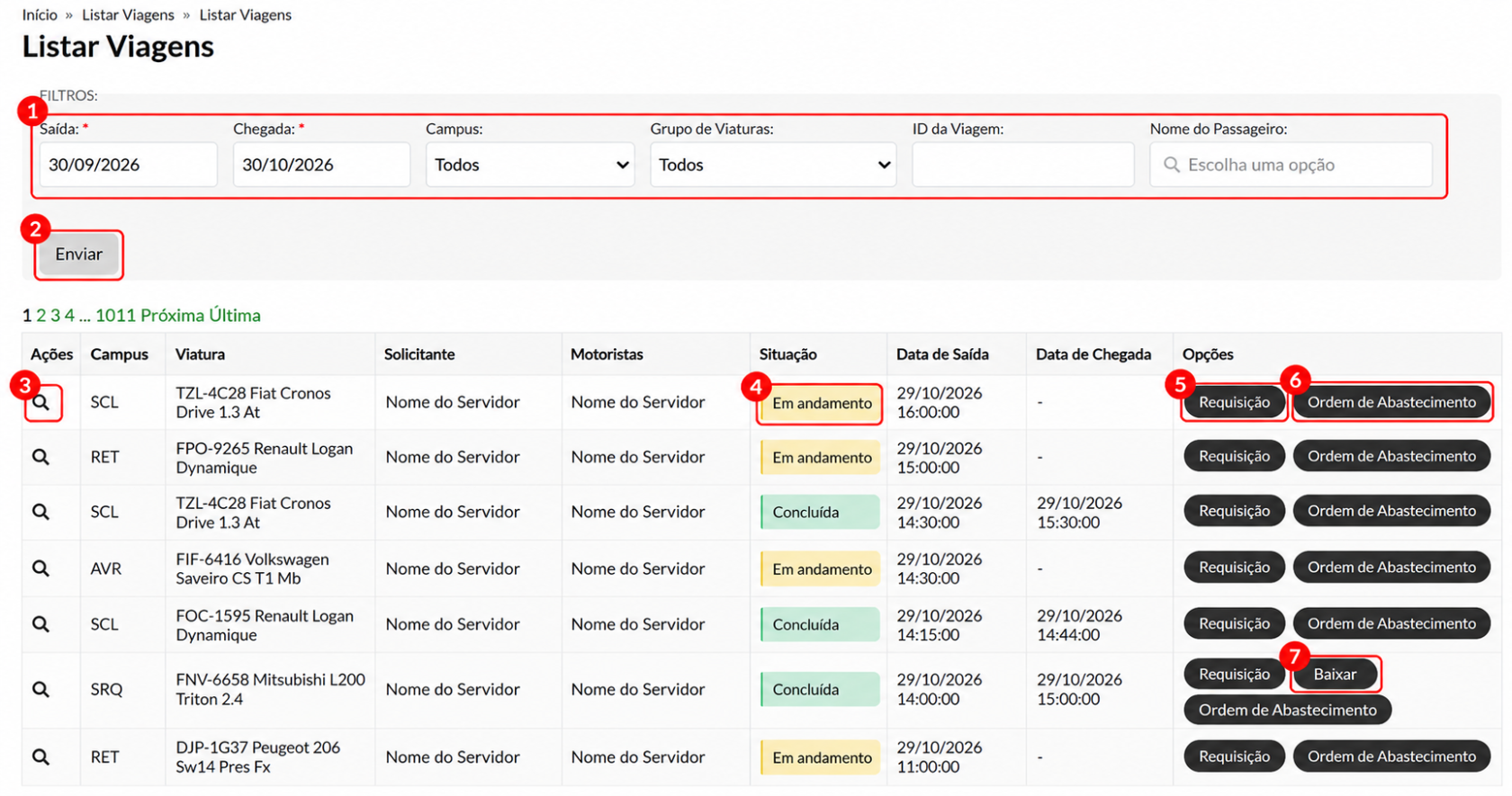Select the Concluída status in the FOC-1595 row

tap(820, 624)
